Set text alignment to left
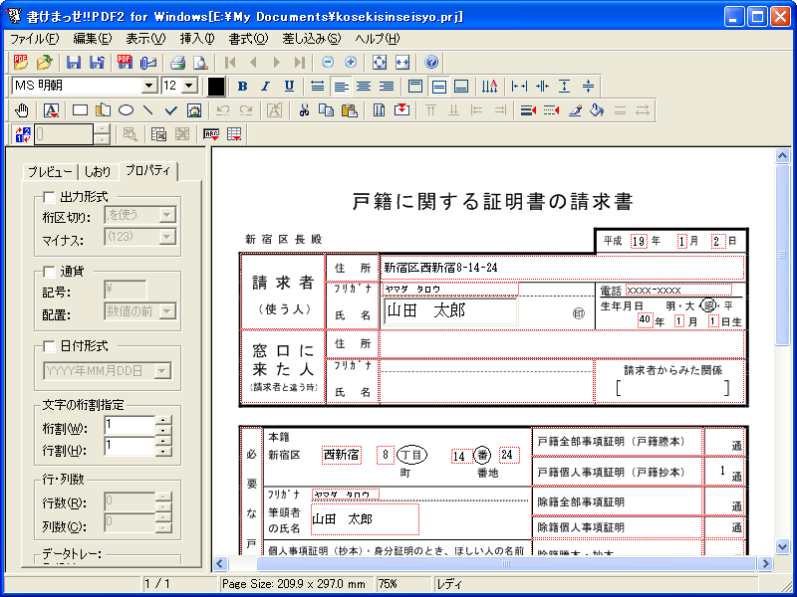Image resolution: width=797 pixels, height=597 pixels. [341, 87]
